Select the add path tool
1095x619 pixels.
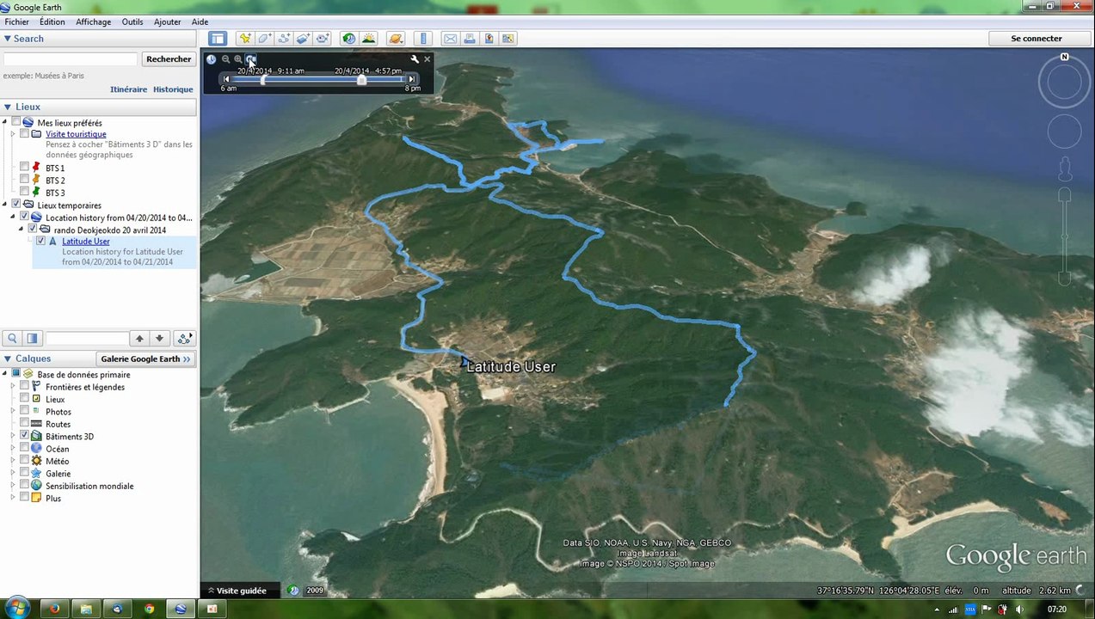point(284,39)
